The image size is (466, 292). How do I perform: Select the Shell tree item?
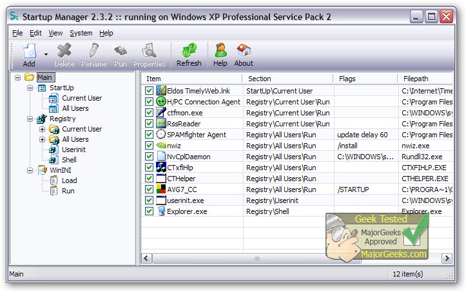(69, 160)
